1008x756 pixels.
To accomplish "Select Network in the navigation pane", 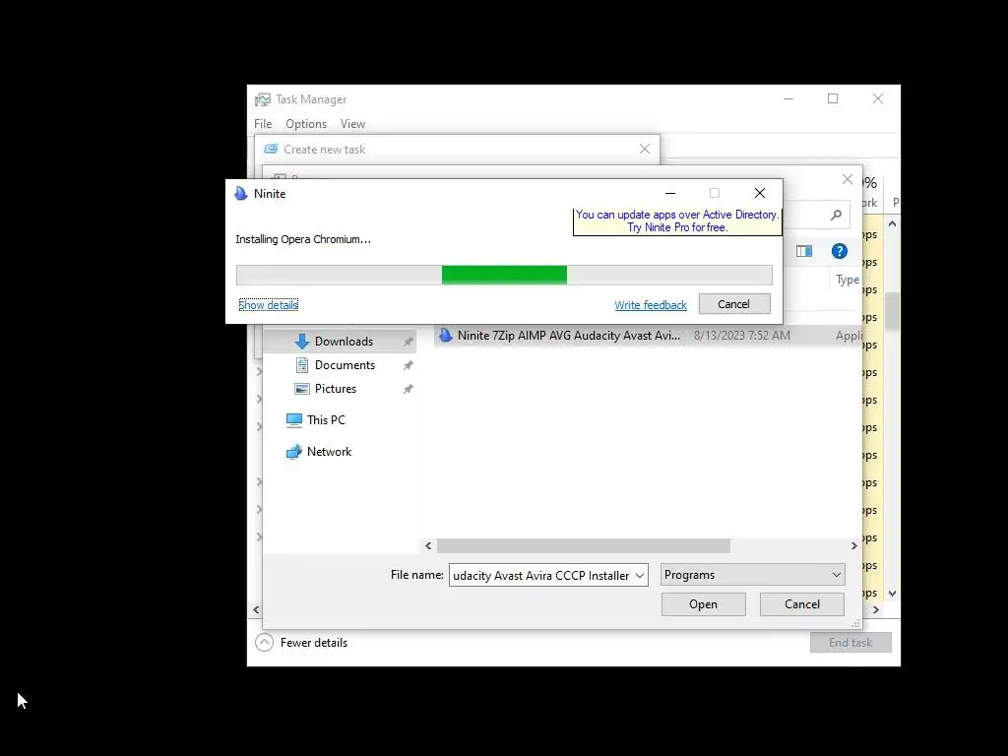I will pyautogui.click(x=329, y=452).
